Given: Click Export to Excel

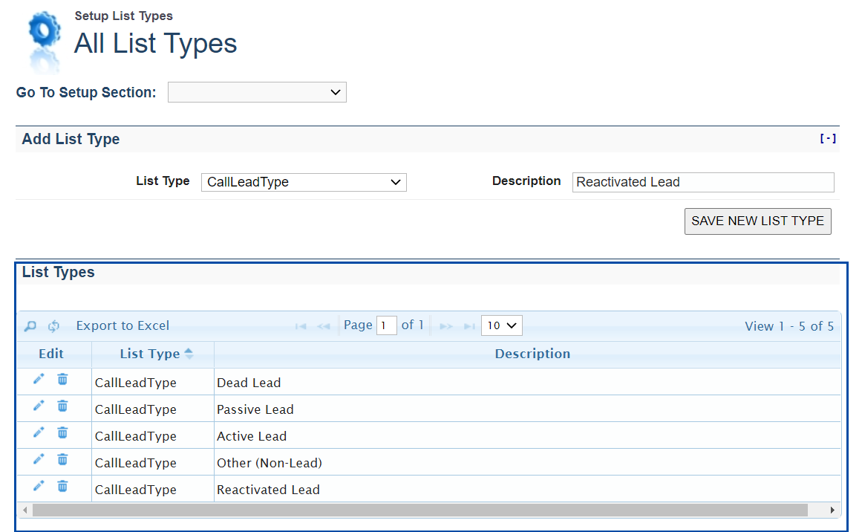Looking at the screenshot, I should [123, 325].
